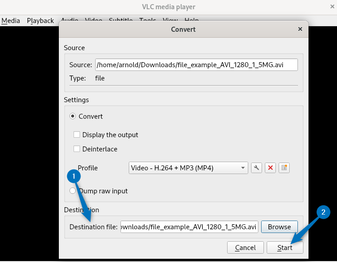Create a new profile via list icon
Viewport: 337px width, 262px height.
tap(284, 168)
